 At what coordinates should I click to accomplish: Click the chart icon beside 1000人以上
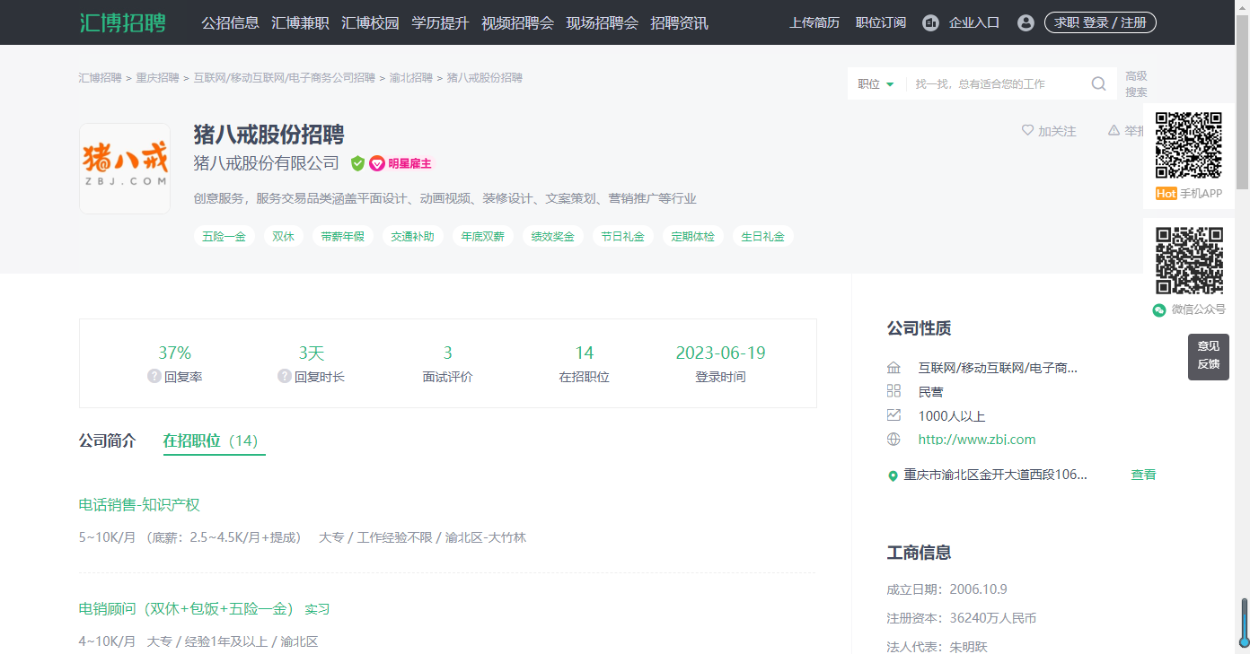(893, 415)
